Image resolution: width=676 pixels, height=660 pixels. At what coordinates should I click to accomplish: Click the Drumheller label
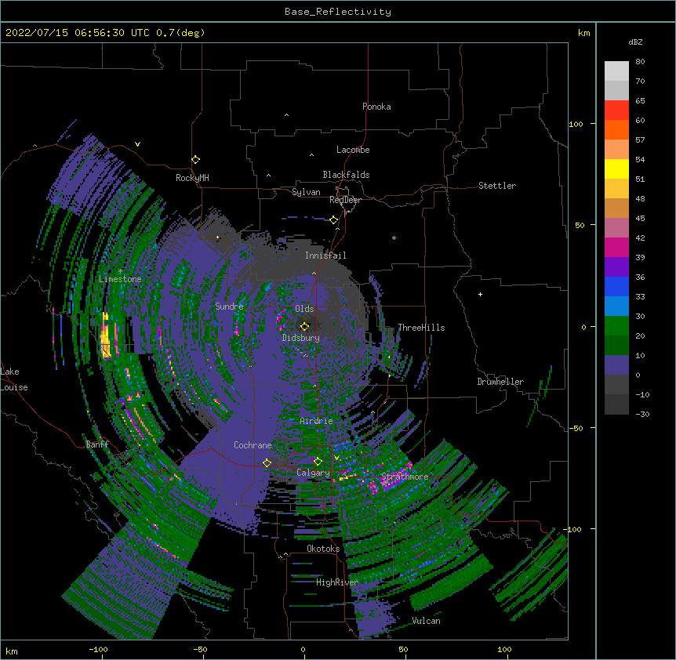point(500,382)
